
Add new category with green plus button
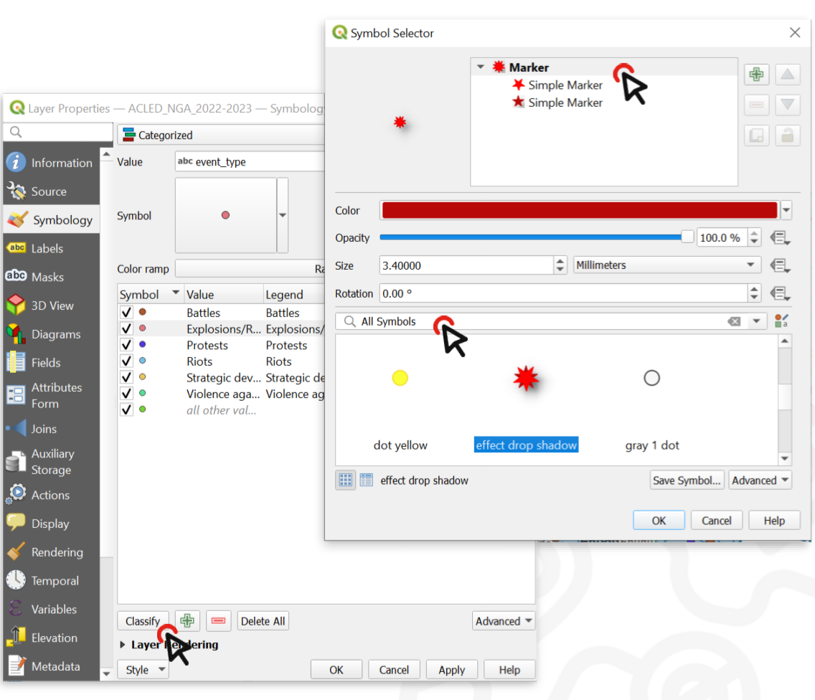[x=187, y=621]
